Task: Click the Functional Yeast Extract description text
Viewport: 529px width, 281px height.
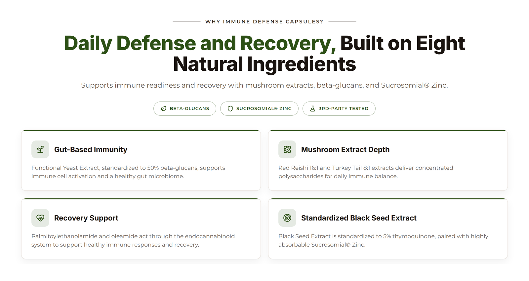Action: (x=128, y=172)
